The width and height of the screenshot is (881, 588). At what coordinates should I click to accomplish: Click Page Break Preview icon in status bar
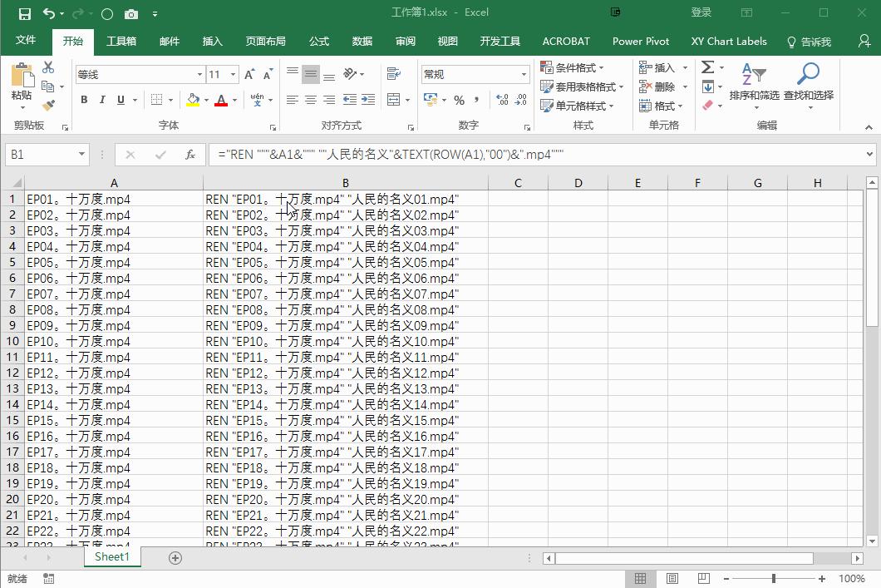coord(703,579)
